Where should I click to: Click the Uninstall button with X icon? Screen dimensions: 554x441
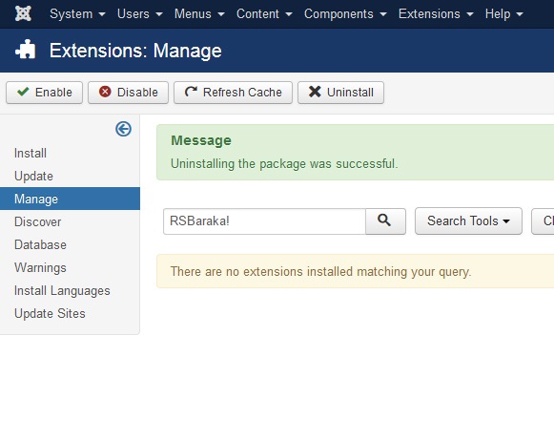coord(340,93)
